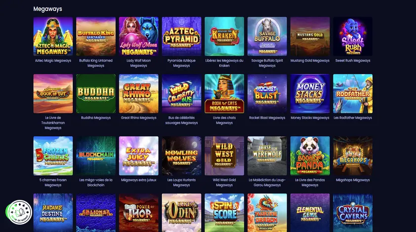Click the Rocket Blast Megaways text link
This screenshot has height=232, width=416.
(x=267, y=117)
